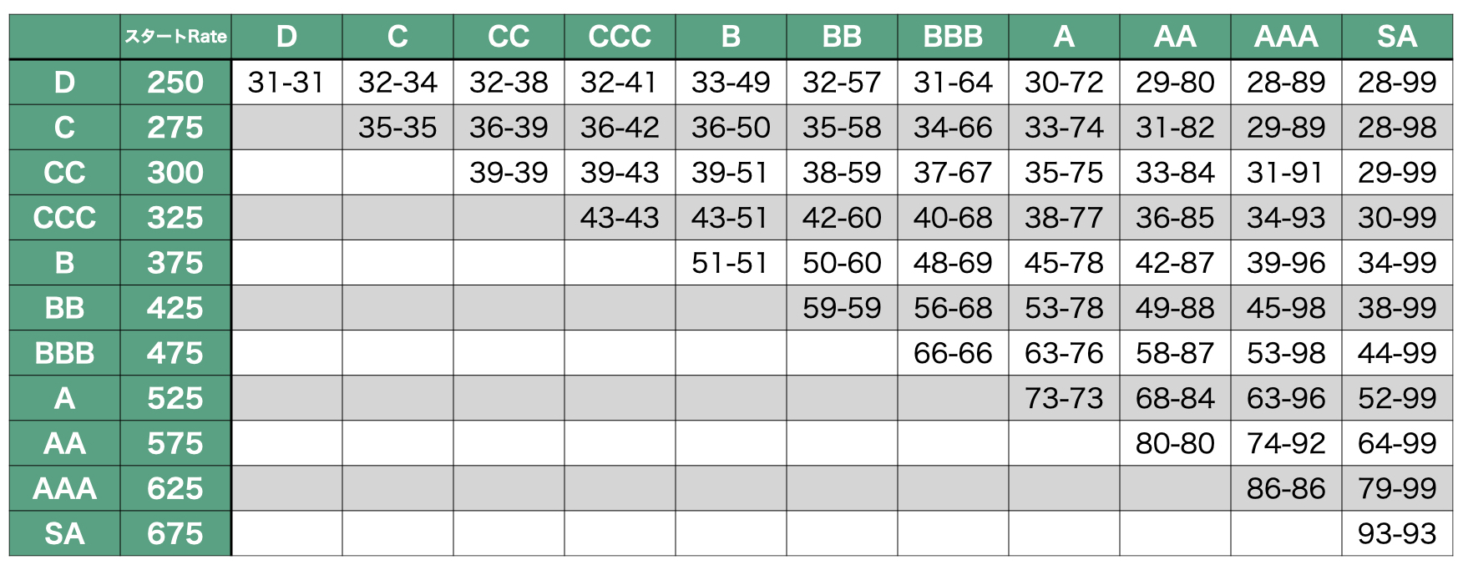Select the cell with value 35-35
This screenshot has width=1463, height=565.
(397, 128)
